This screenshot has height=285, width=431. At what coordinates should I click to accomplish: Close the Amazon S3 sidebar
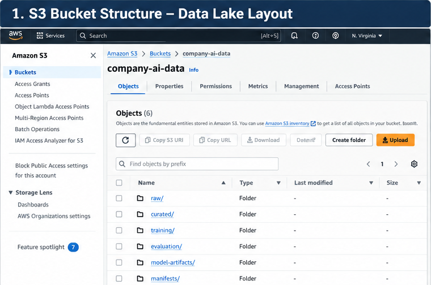[93, 55]
